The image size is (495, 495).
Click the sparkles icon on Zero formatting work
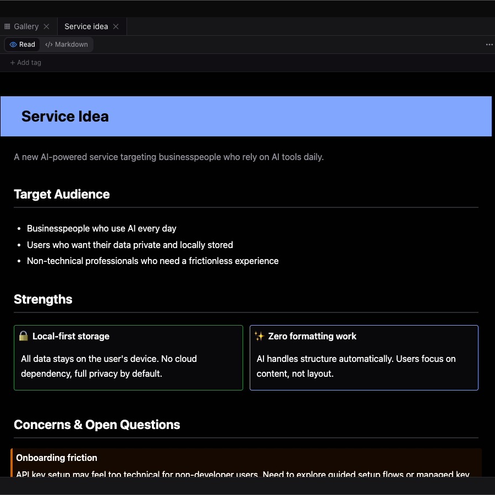click(259, 336)
